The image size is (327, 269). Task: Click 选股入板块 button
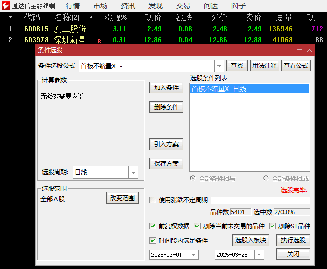coord(251,240)
